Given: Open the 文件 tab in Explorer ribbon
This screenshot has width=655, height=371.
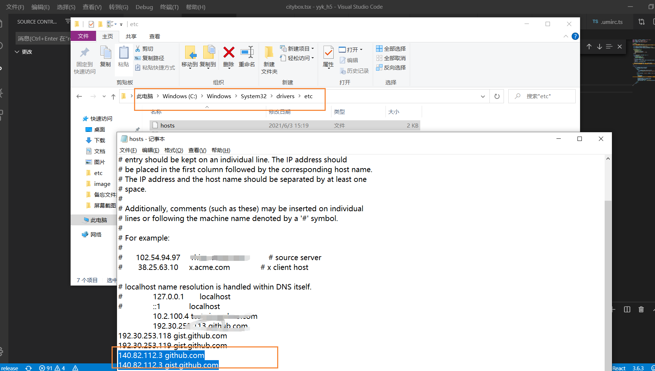Looking at the screenshot, I should [83, 36].
